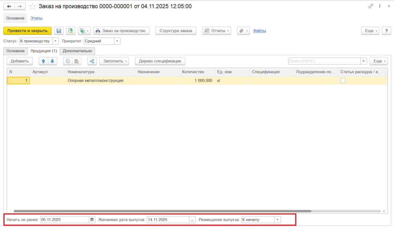Clear the search field with the X
This screenshot has width=394, height=228.
364,61
